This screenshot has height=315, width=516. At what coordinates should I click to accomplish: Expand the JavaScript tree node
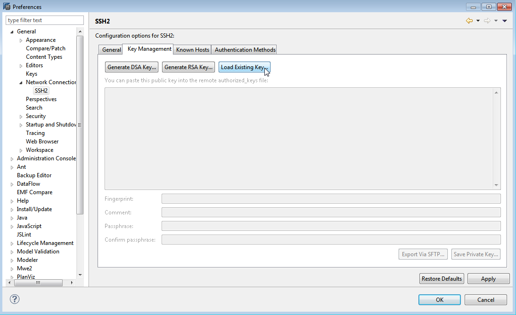tap(12, 227)
